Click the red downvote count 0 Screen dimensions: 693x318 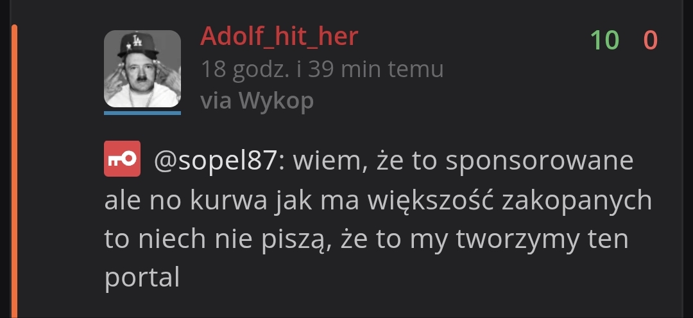click(x=650, y=40)
